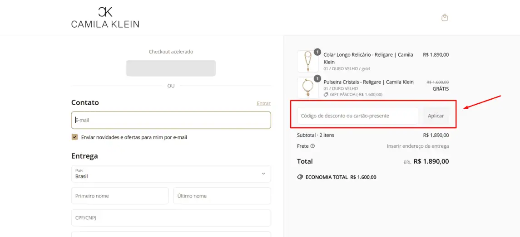Click the Colar Longo Relicário product thumbnail
520x237 pixels.
[x=308, y=61]
